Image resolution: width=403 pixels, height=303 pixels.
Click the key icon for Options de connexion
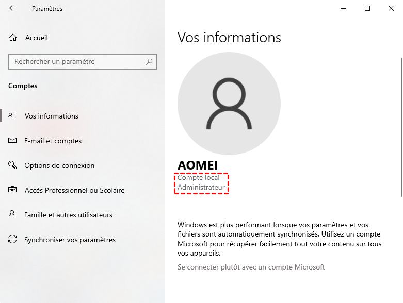(13, 165)
